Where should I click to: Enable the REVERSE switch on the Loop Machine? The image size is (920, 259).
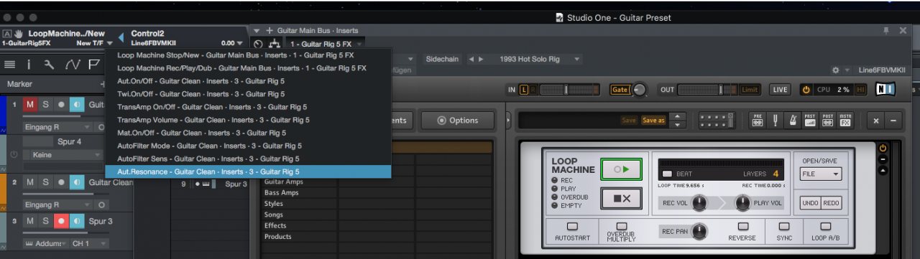742,231
